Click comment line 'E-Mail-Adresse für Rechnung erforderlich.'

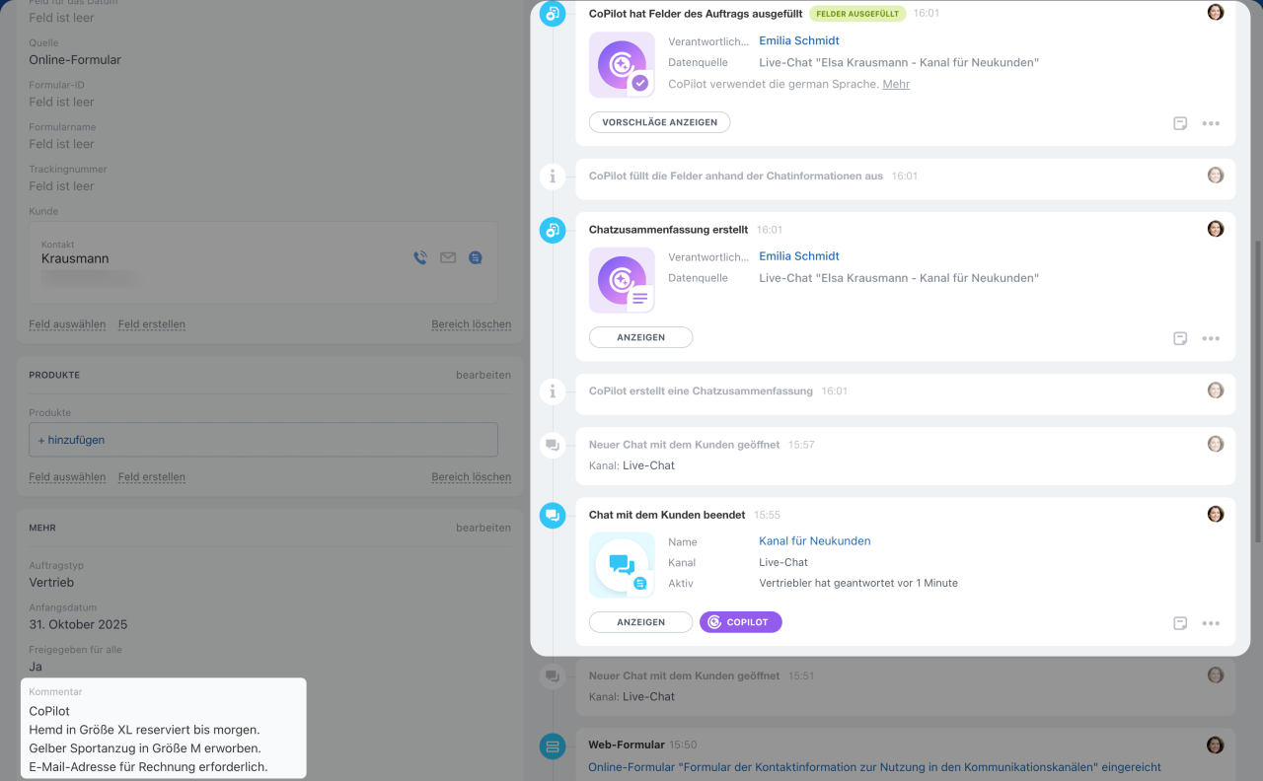point(148,767)
